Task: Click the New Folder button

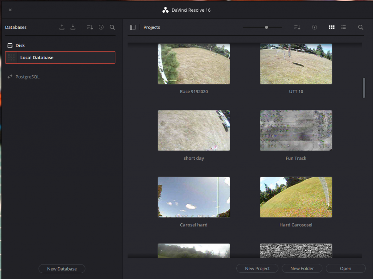Action: tap(302, 268)
